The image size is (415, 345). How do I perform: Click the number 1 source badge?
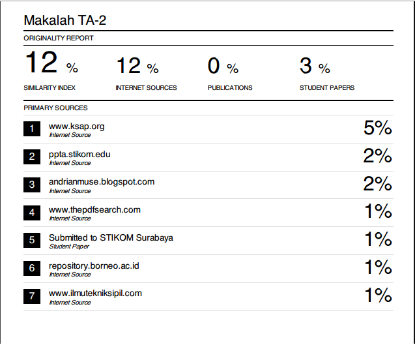31,129
